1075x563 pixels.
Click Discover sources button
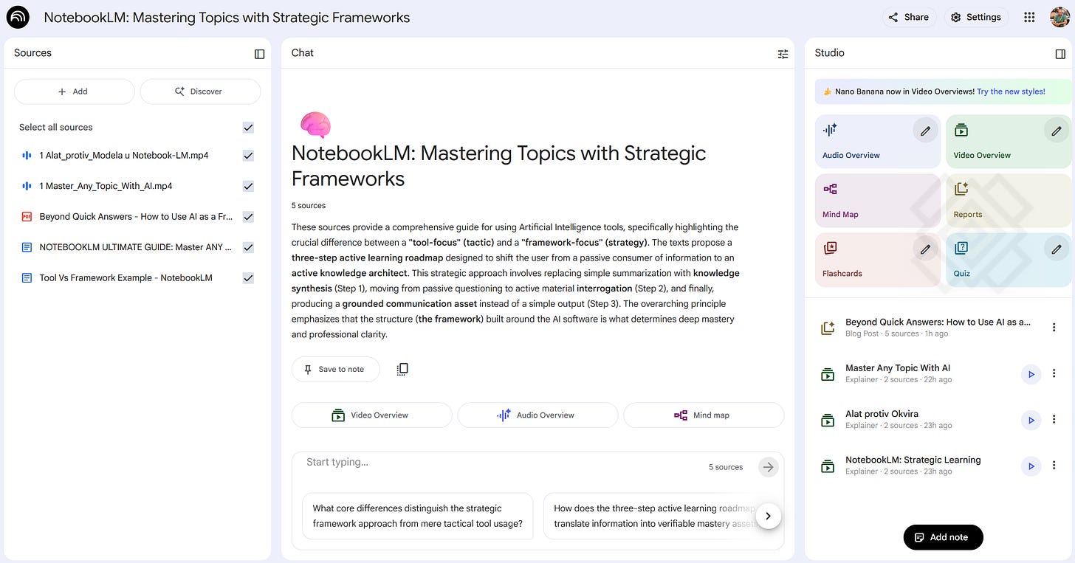point(200,91)
